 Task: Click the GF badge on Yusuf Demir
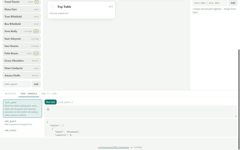point(36,2)
